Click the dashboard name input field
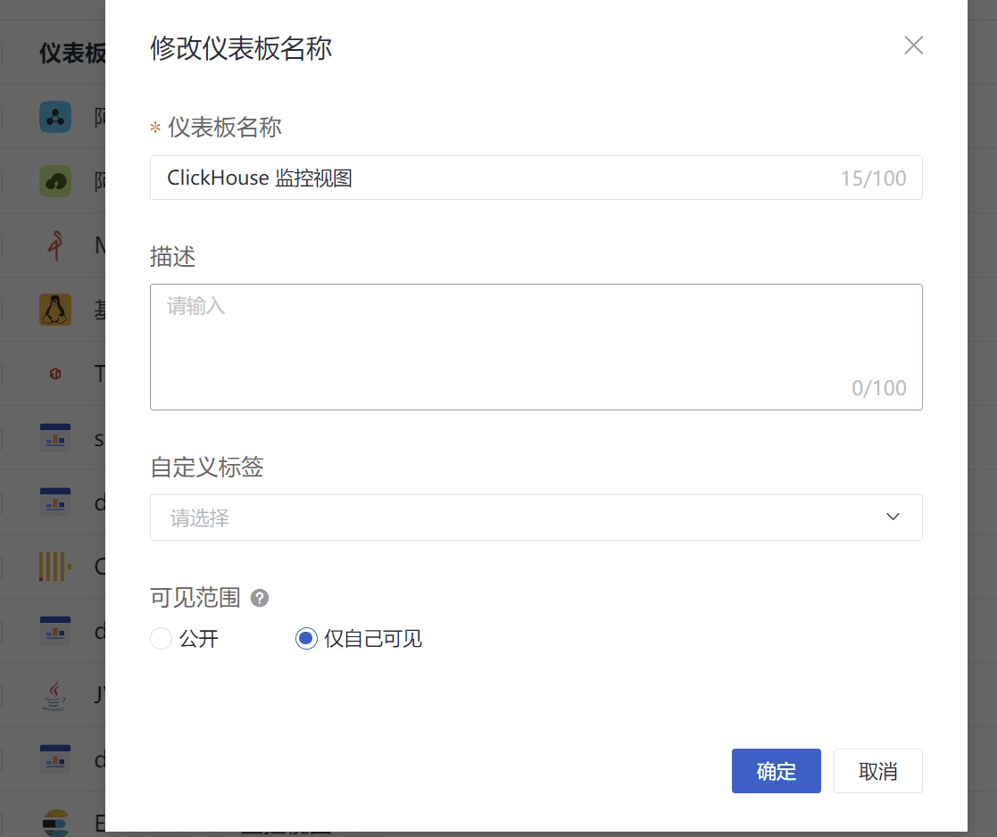This screenshot has height=837, width=997. click(x=536, y=178)
